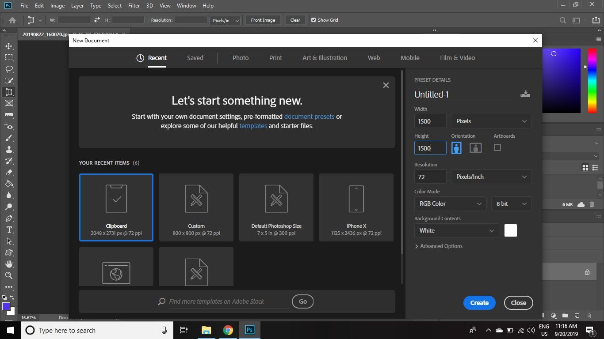This screenshot has height=339, width=604.
Task: Open the document presets link
Action: click(x=309, y=117)
